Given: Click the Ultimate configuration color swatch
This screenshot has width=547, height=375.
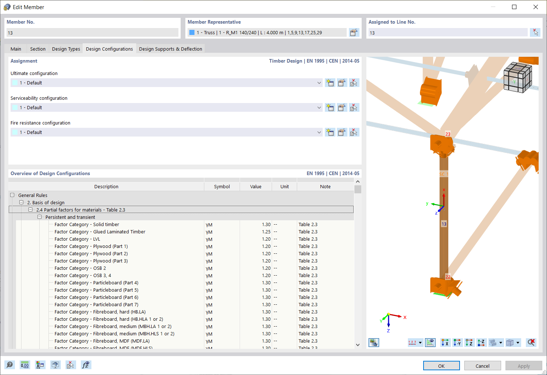Looking at the screenshot, I should [x=15, y=83].
